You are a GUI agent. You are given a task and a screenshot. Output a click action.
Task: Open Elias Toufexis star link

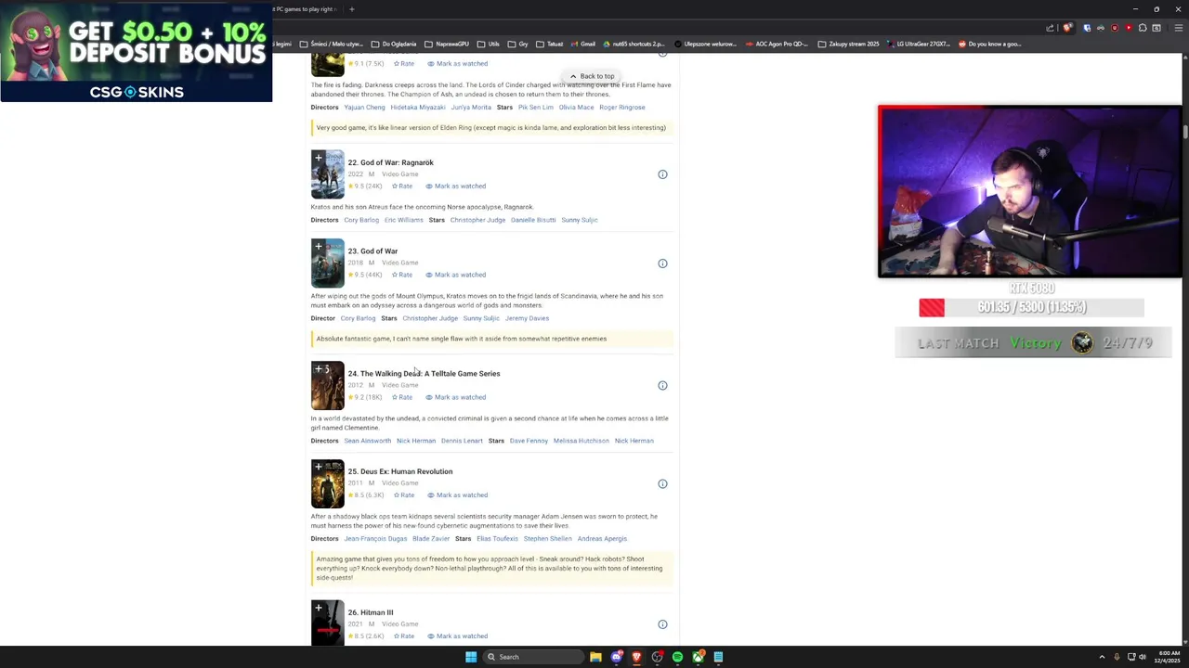tap(497, 539)
